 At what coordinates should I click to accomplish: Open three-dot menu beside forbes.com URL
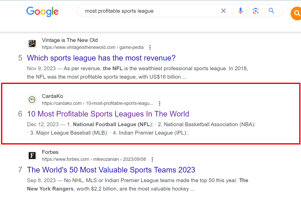(152, 159)
